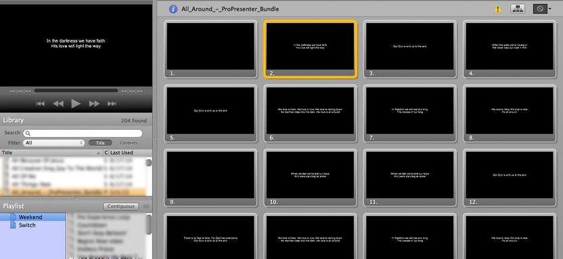The height and width of the screenshot is (259, 563).
Task: Select the "There is no fear in love" slide
Action: [210, 237]
